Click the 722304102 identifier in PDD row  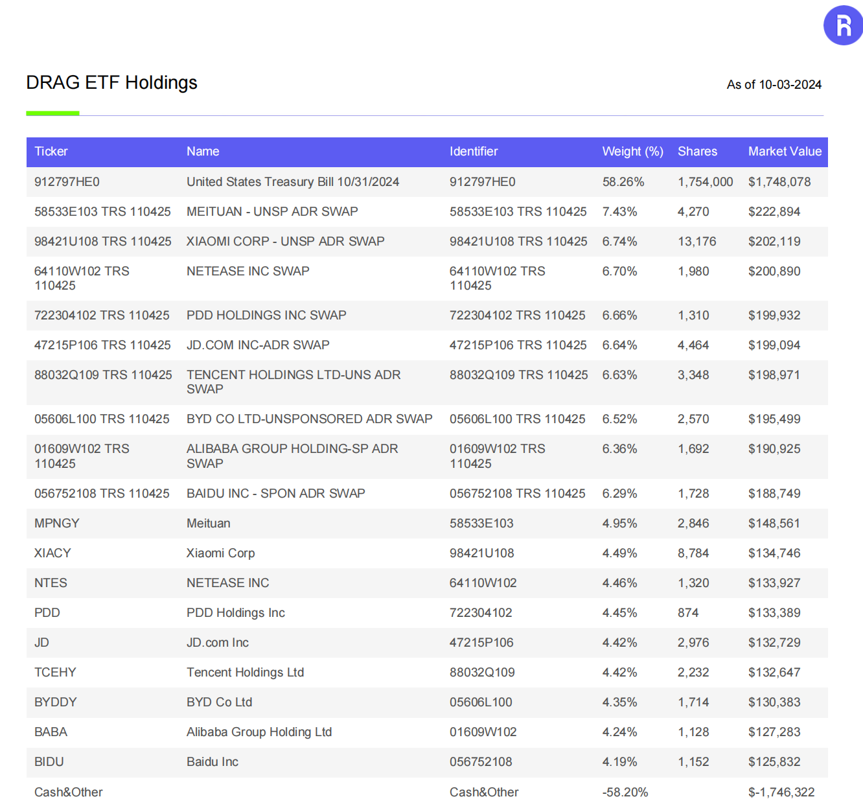click(x=481, y=613)
